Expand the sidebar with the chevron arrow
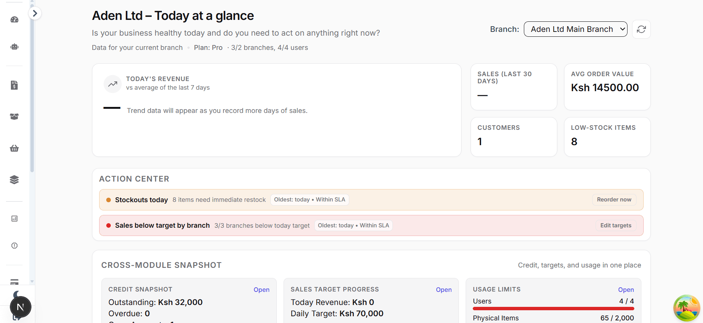 35,14
